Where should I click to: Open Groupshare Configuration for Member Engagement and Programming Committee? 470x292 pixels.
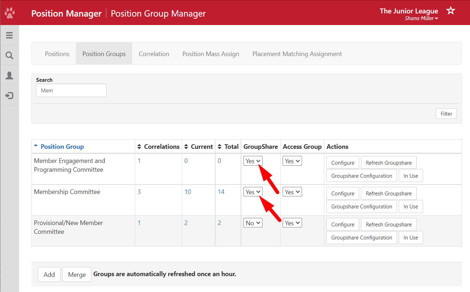(x=362, y=176)
